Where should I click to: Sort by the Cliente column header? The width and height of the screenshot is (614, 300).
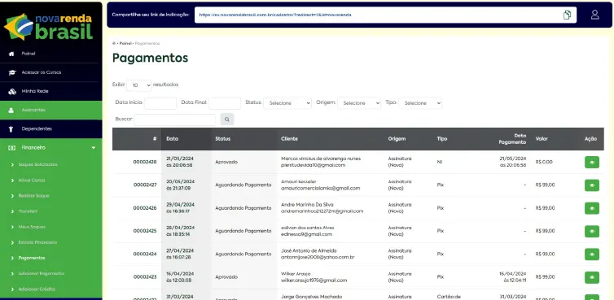pyautogui.click(x=289, y=139)
